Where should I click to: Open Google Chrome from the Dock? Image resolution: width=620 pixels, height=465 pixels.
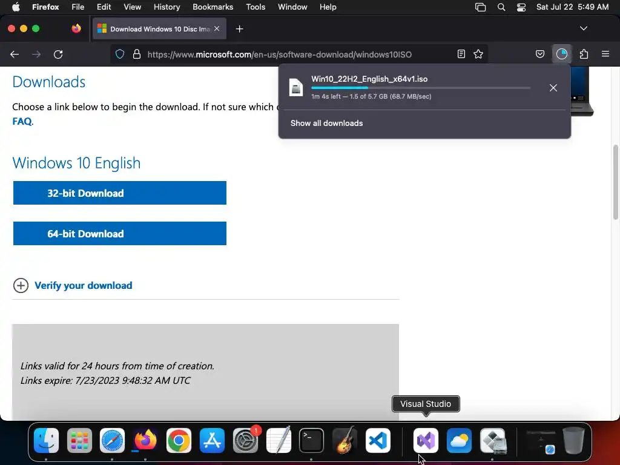click(179, 440)
